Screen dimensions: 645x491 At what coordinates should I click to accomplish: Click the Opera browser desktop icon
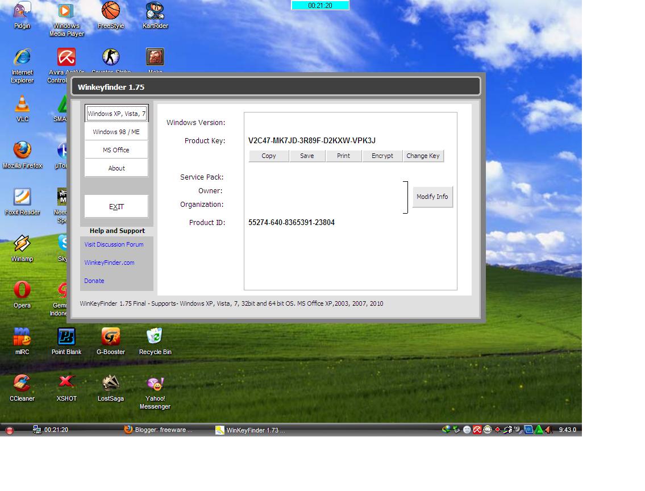(x=22, y=294)
